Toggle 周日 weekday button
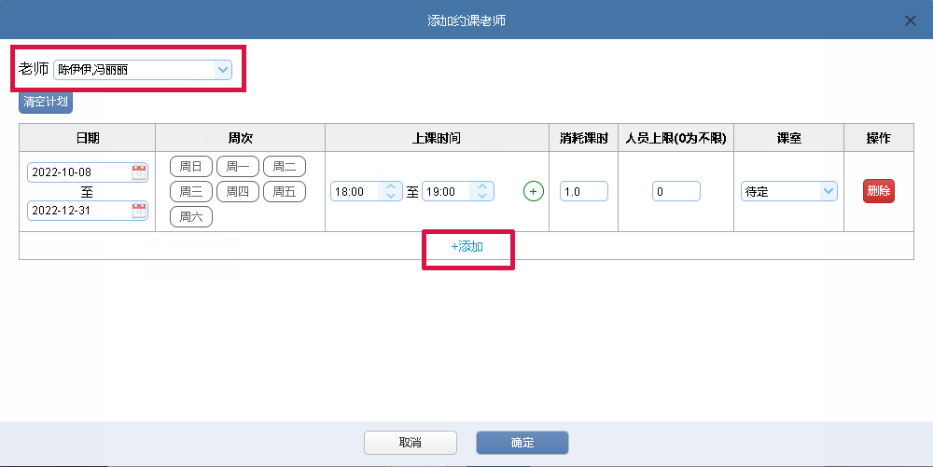The height and width of the screenshot is (467, 933). pos(191,166)
